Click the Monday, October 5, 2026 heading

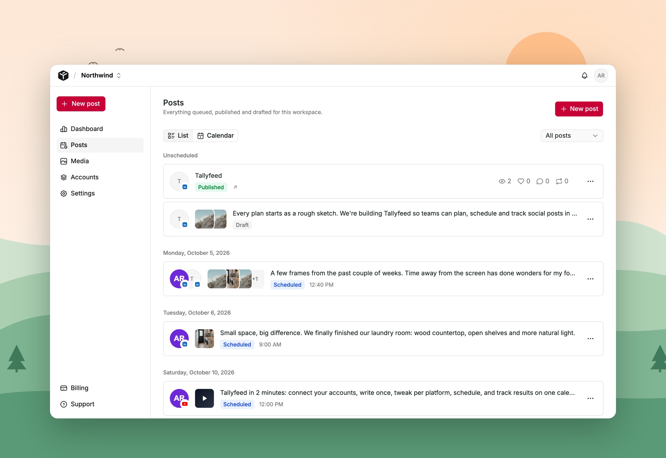[x=196, y=253]
